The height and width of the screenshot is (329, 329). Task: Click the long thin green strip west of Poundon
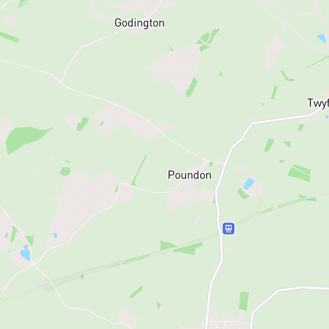(139, 170)
